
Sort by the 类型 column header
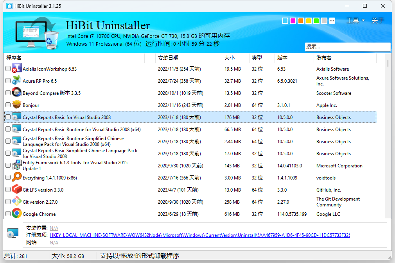262,58
